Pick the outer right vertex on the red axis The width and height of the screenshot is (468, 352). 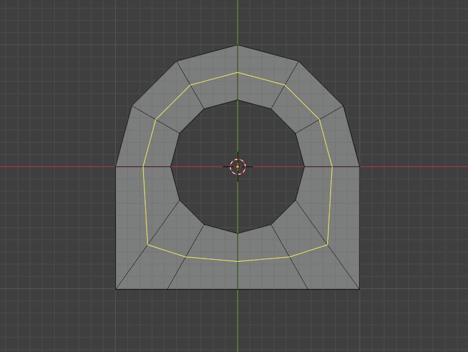tap(360, 166)
